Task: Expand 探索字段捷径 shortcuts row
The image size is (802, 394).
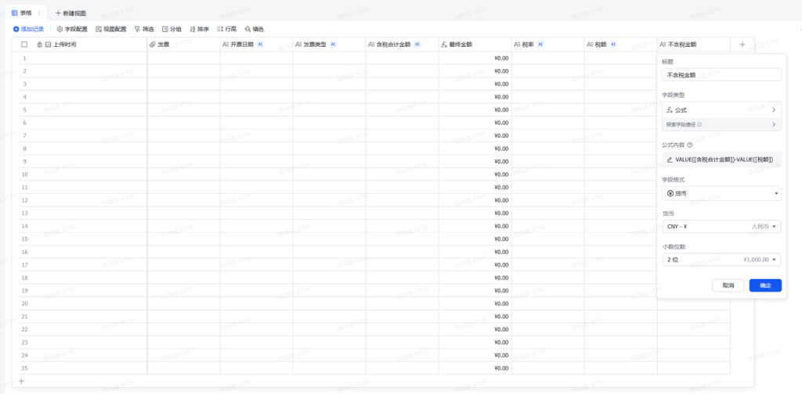Action: coord(721,124)
